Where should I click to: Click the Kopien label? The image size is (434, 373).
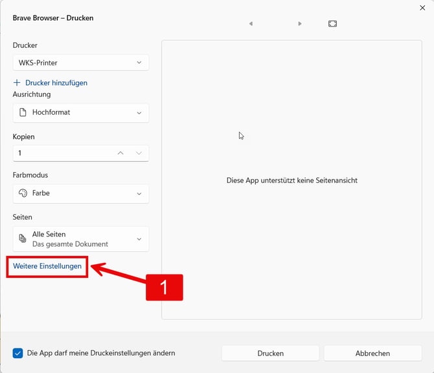[x=23, y=137]
